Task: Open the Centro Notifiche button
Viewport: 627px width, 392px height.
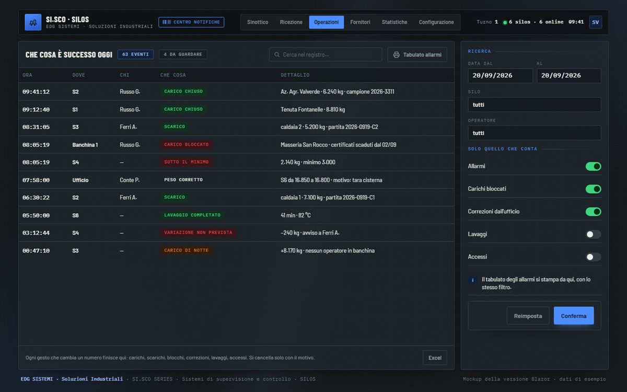Action: pyautogui.click(x=191, y=22)
